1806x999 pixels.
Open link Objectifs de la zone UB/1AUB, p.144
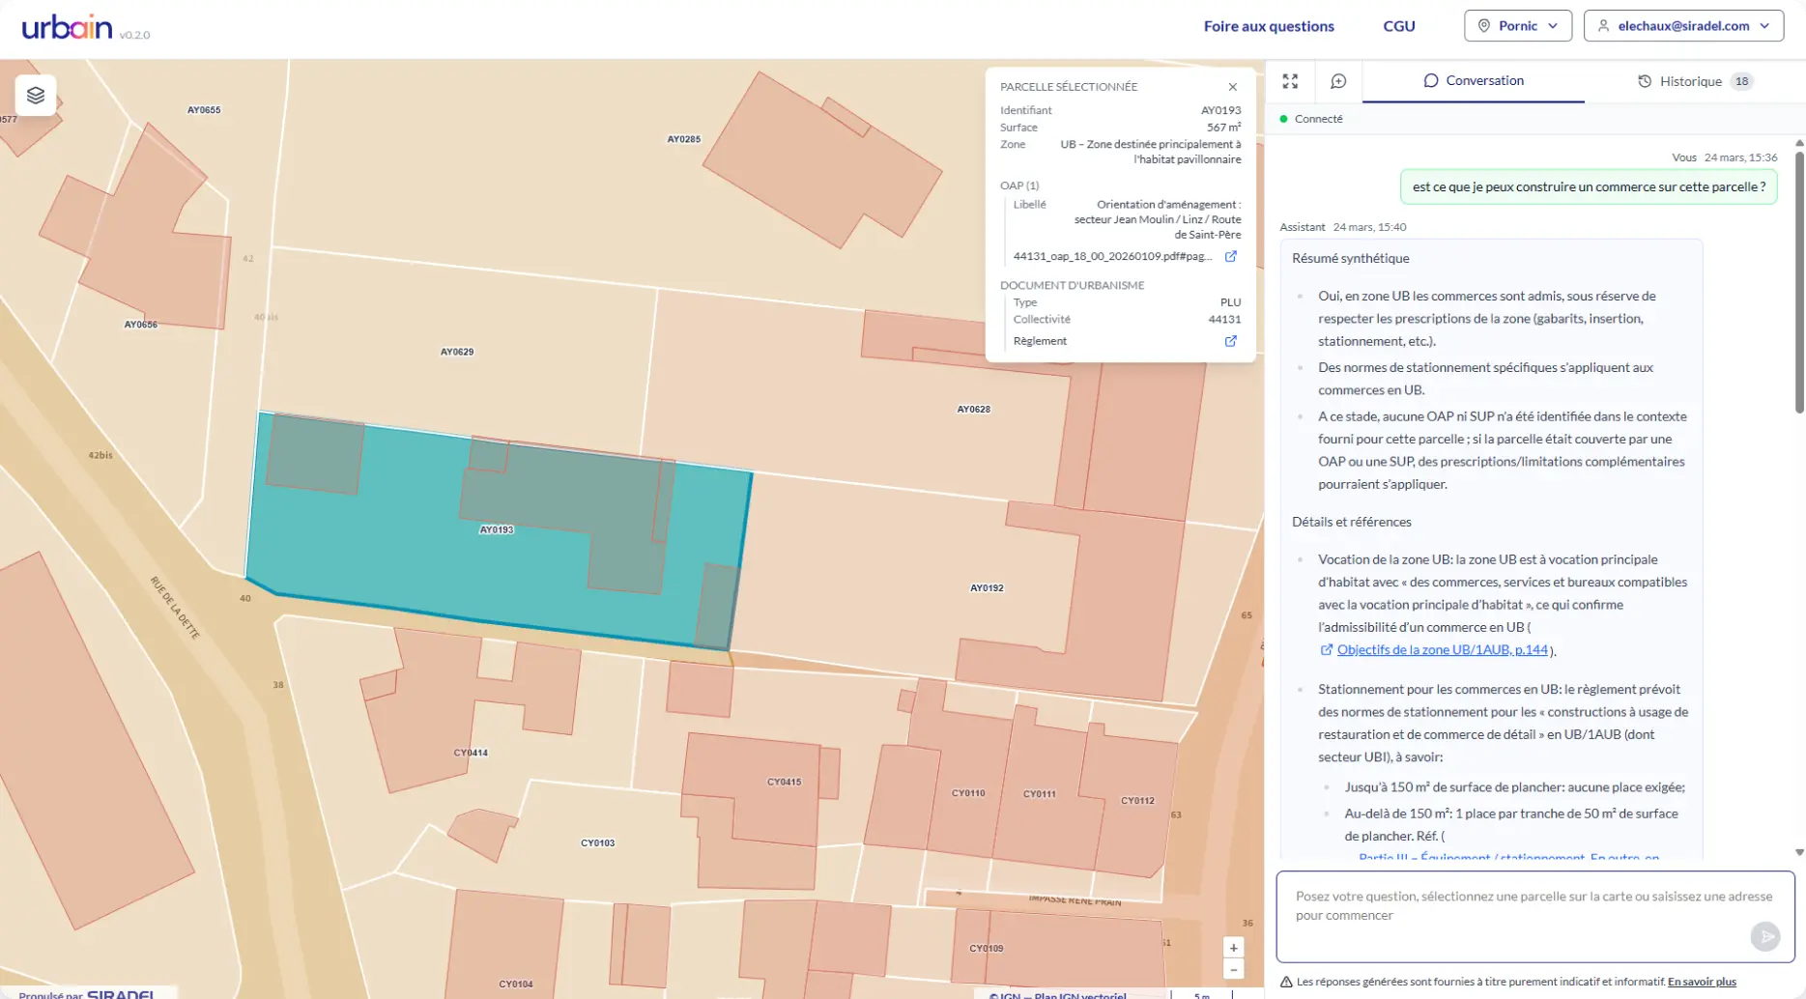(x=1442, y=650)
